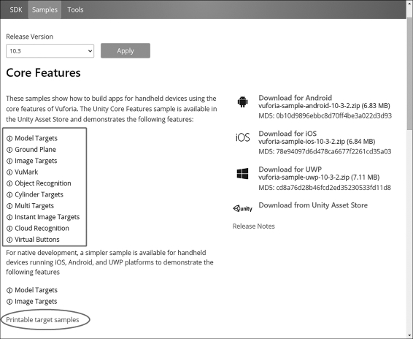Click the Apply button
The image size is (413, 339).
point(126,50)
